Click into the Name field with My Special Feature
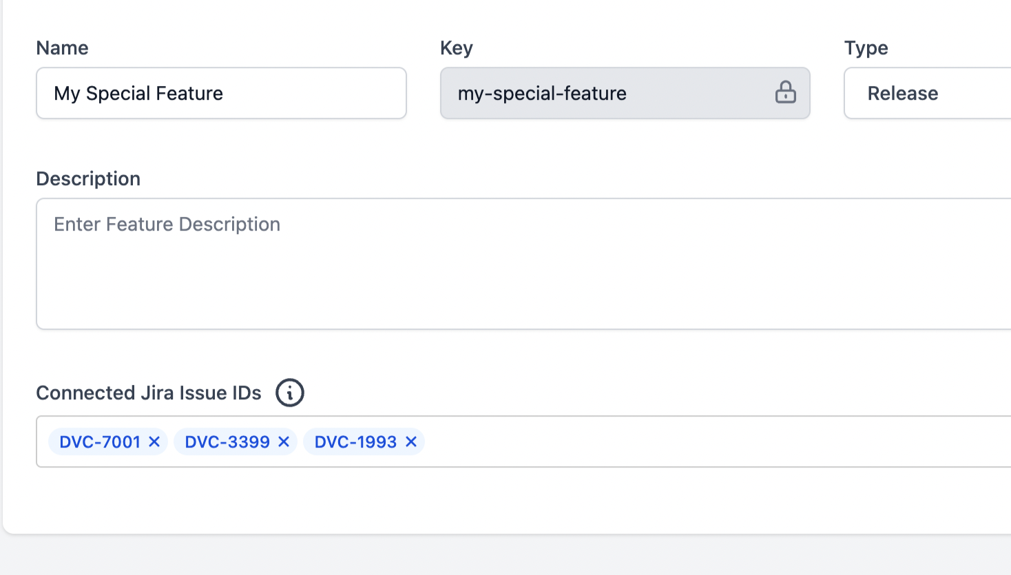1011x575 pixels. [220, 93]
